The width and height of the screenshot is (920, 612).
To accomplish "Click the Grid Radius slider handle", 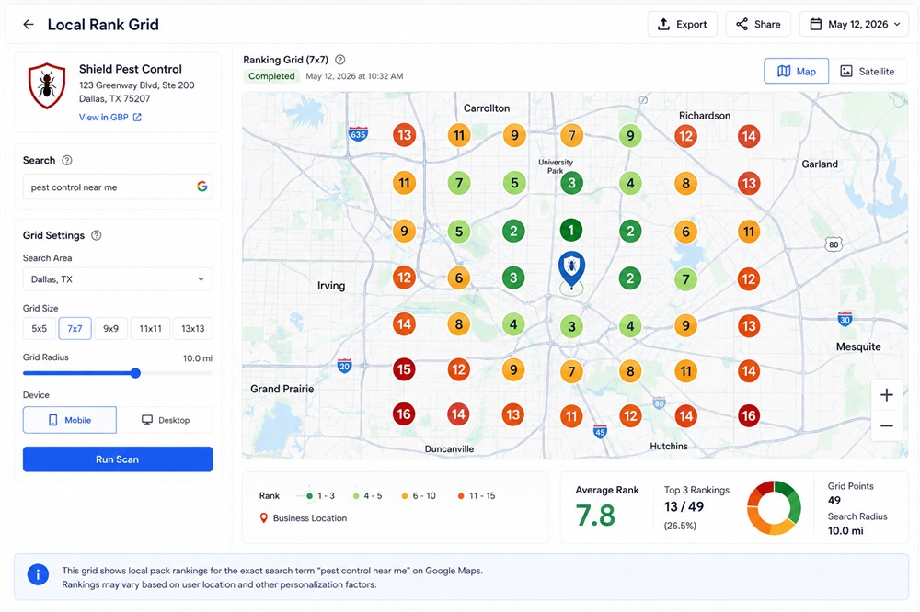I will pyautogui.click(x=135, y=373).
